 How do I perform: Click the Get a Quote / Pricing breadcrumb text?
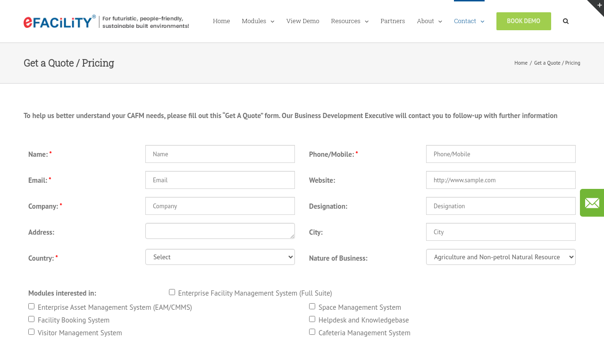[557, 63]
